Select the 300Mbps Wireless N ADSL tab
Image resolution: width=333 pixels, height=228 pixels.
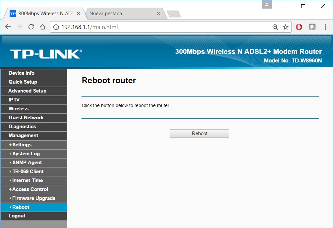tap(44, 14)
